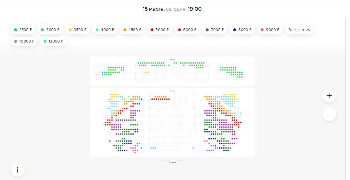The width and height of the screenshot is (350, 180).
Task: Toggle the 3000 ₽ price filter
Action: tap(50, 30)
